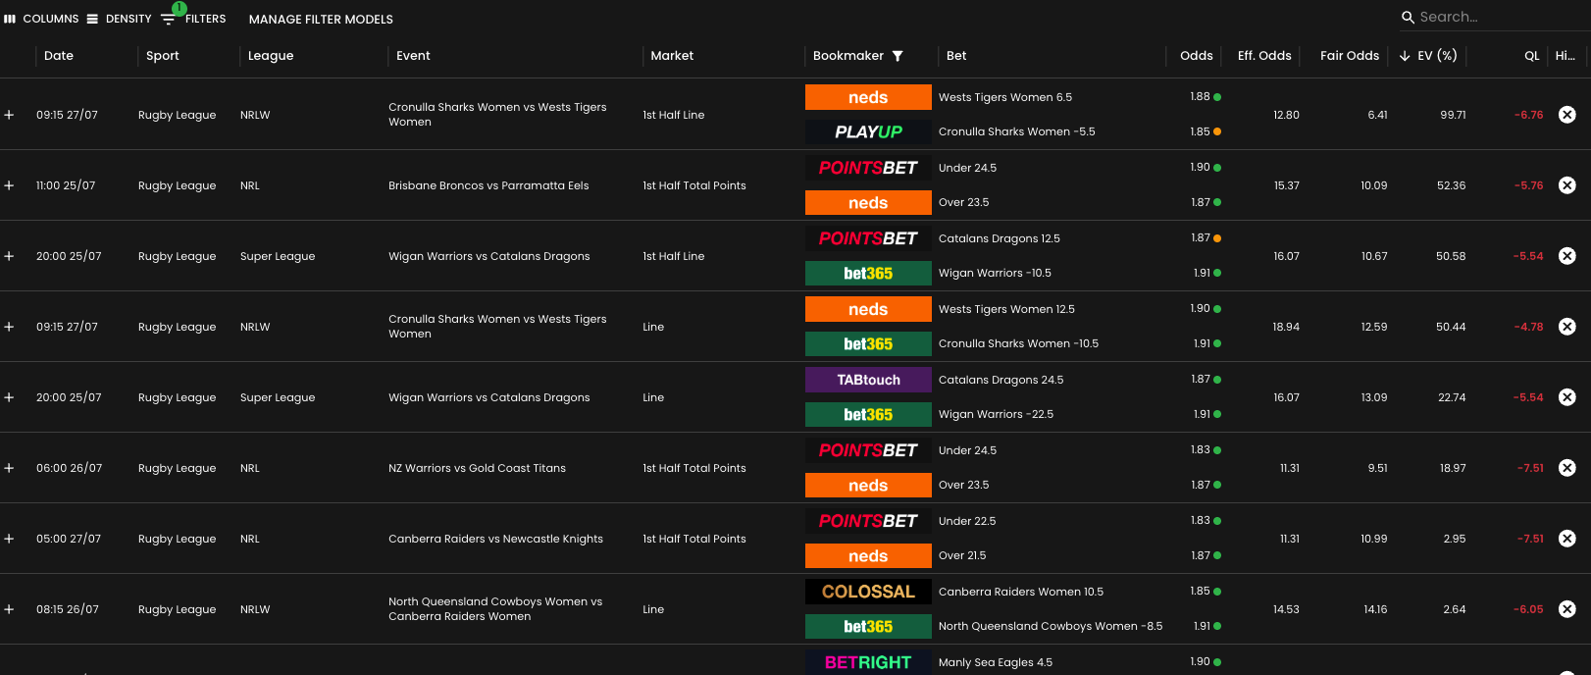
Task: Select the date cell 06:00 26/07
Action: point(69,468)
